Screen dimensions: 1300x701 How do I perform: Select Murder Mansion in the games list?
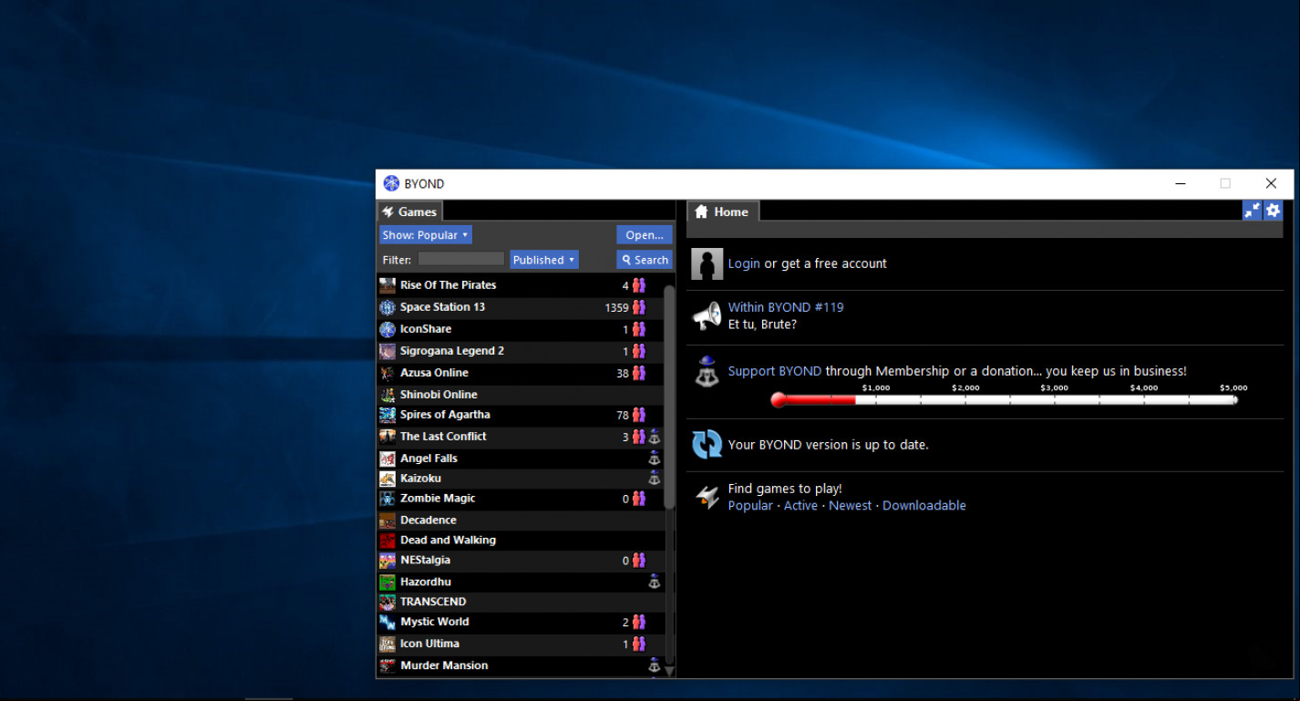pos(444,665)
